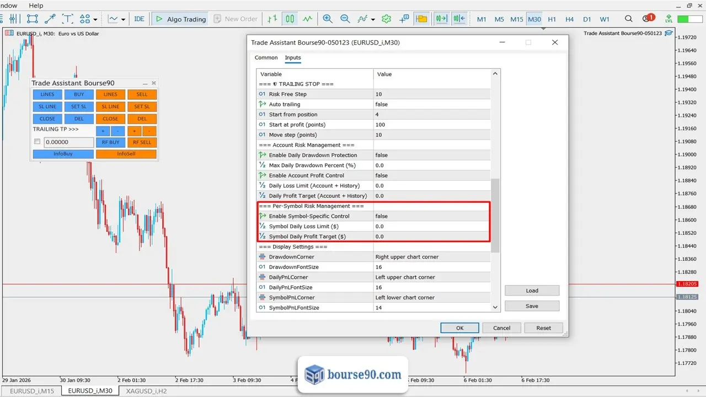The width and height of the screenshot is (706, 397).
Task: Tick the checkbox beside the 0.00000 field
Action: [x=38, y=142]
